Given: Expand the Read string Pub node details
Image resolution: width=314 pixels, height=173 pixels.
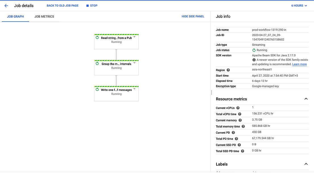Looking at the screenshot, I should 134,37.
